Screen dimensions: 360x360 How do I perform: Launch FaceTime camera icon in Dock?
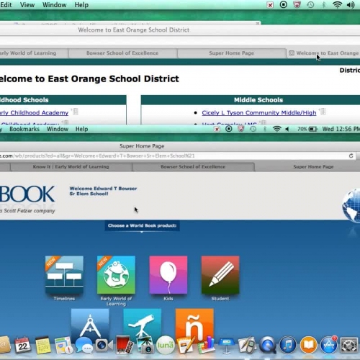(104, 345)
